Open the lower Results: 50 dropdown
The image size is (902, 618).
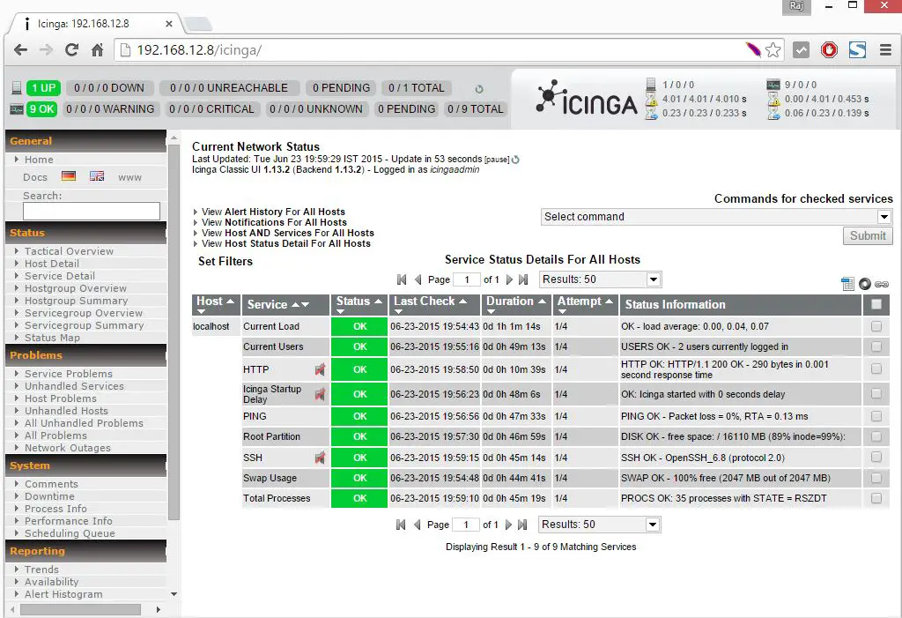click(599, 525)
